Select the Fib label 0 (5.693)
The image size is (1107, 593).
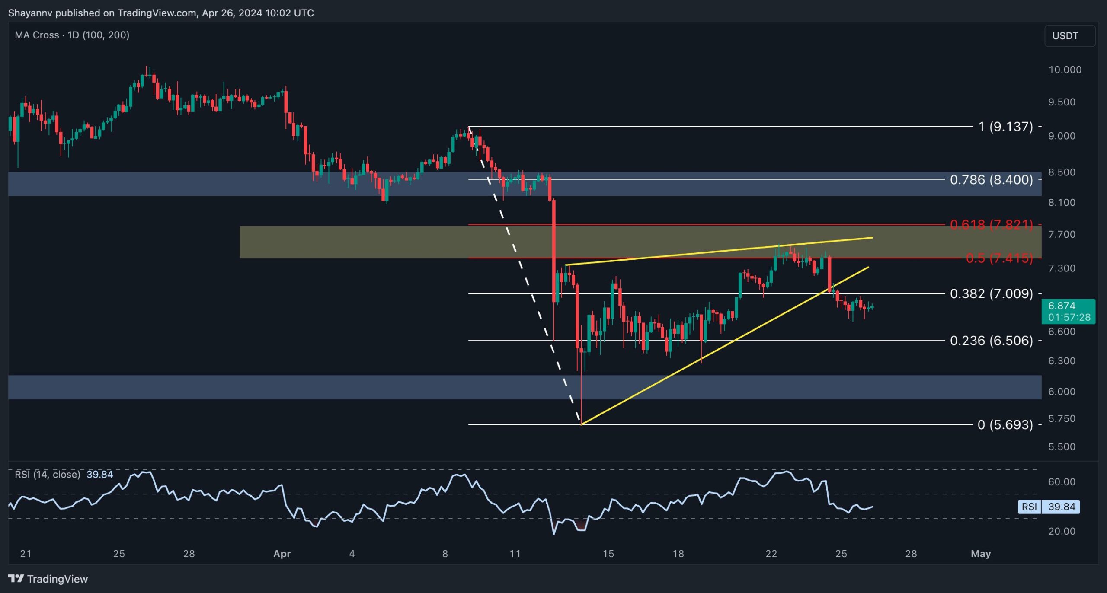point(1005,424)
